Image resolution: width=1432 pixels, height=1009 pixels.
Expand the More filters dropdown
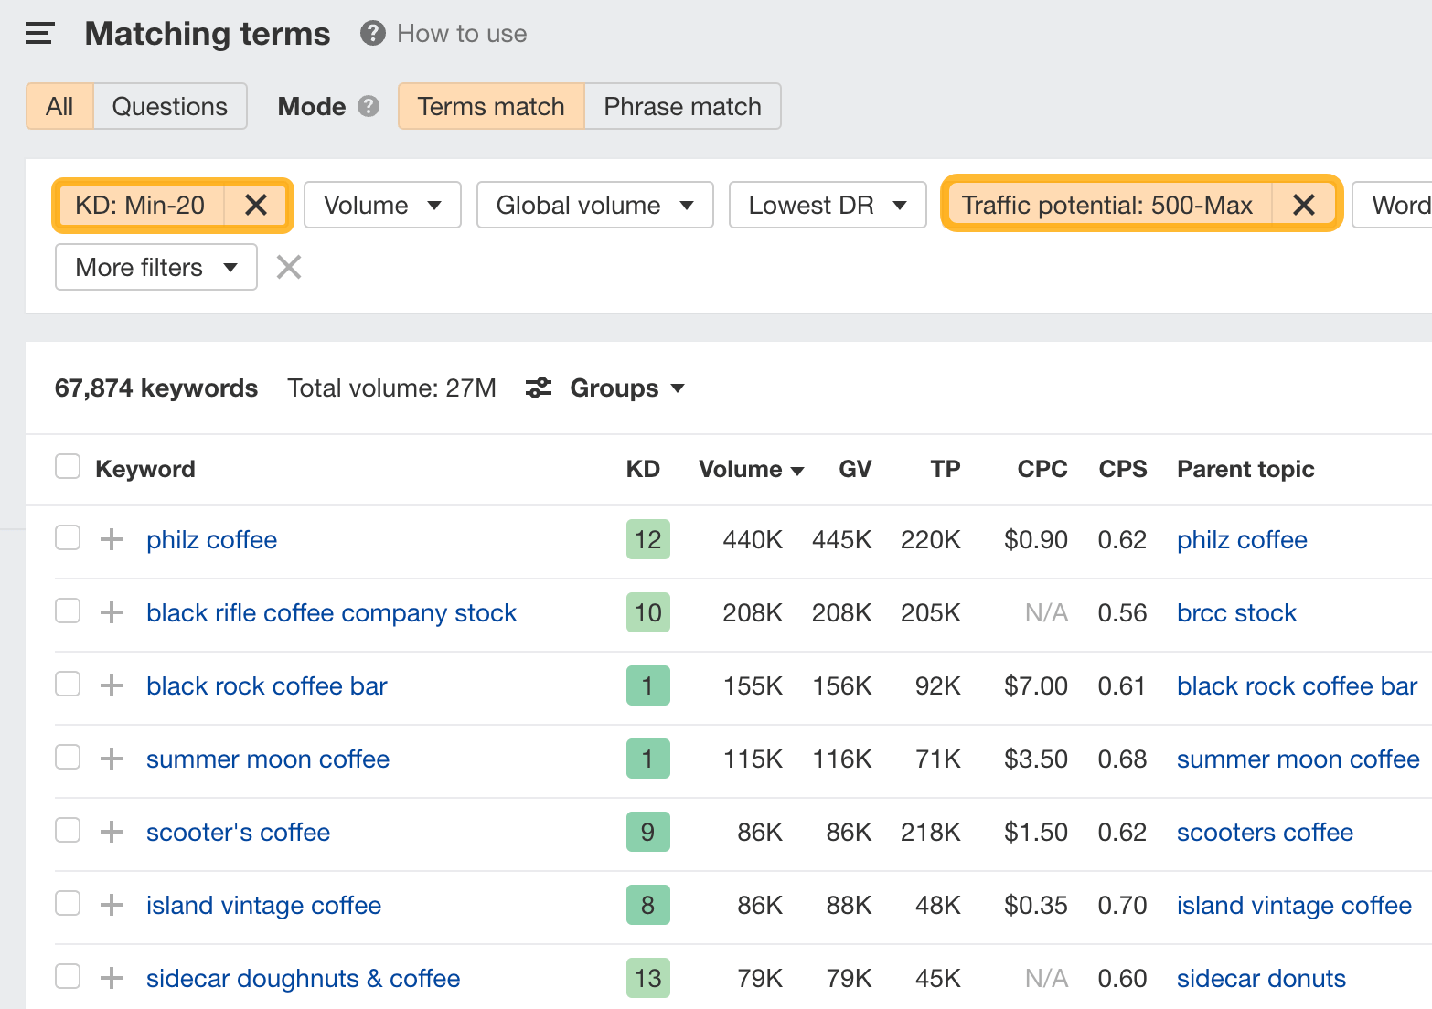click(155, 267)
